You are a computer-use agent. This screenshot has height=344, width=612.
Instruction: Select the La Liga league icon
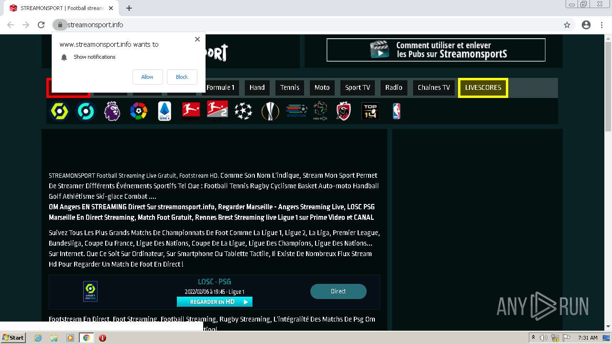(x=139, y=111)
